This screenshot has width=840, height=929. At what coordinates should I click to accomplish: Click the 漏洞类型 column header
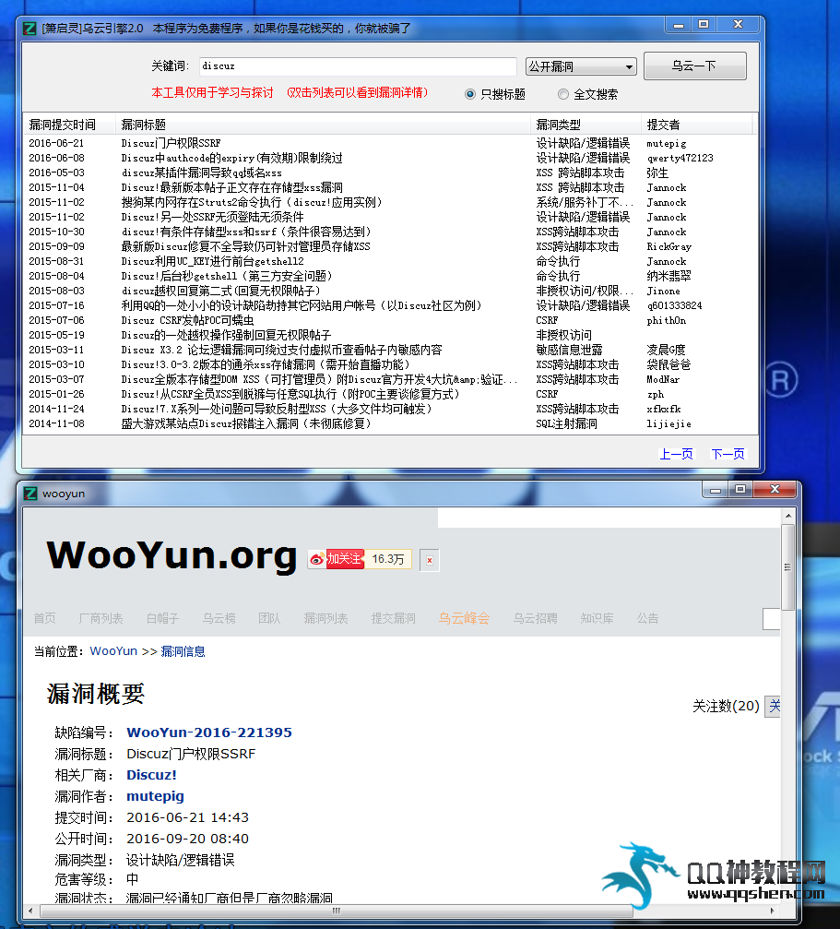[586, 125]
